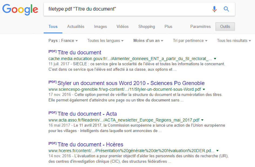The height and width of the screenshot is (167, 255).
Task: Click the '17 nov. 2016' result date
Action: tap(60, 94)
